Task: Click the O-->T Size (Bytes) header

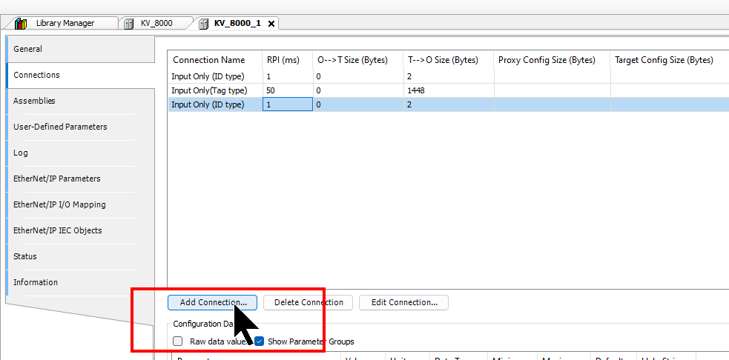Action: (x=358, y=60)
